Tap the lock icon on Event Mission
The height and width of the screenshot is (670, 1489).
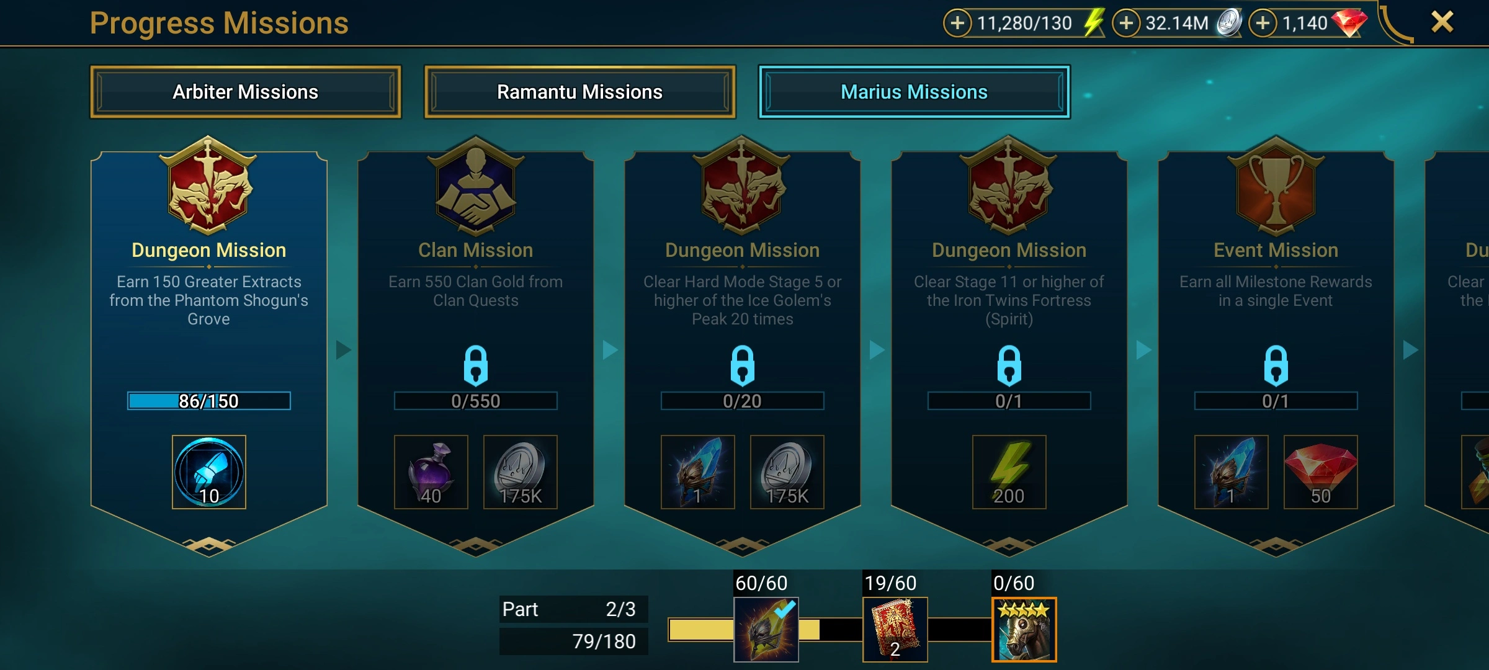[1276, 365]
